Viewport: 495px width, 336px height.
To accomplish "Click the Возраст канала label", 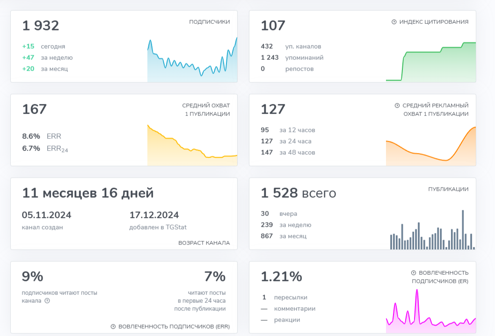I will point(204,243).
